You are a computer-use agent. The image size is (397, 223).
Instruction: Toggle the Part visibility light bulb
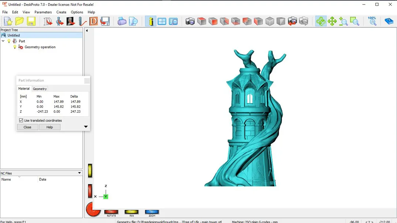tap(9, 41)
